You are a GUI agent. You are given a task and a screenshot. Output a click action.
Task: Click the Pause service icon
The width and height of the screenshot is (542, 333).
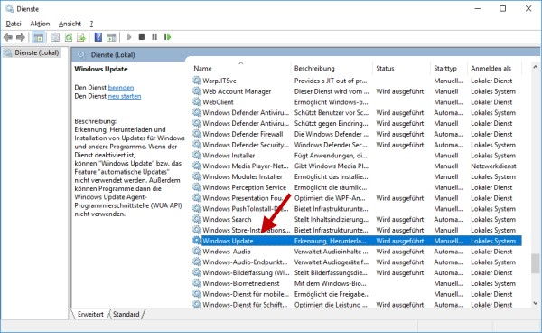click(x=154, y=37)
